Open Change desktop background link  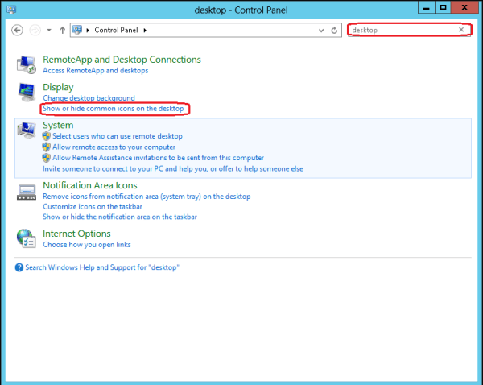[x=89, y=98]
